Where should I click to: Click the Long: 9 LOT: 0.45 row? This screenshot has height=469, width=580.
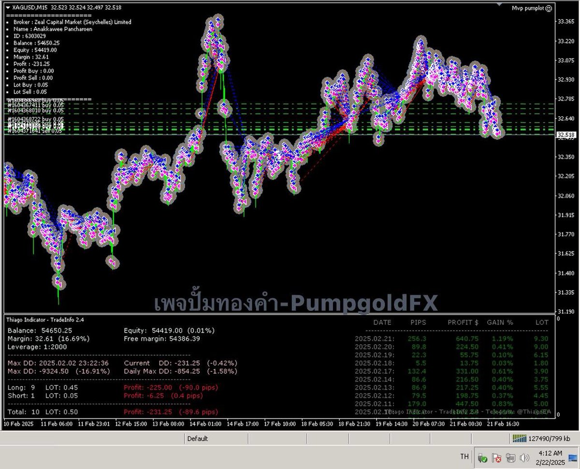43,387
